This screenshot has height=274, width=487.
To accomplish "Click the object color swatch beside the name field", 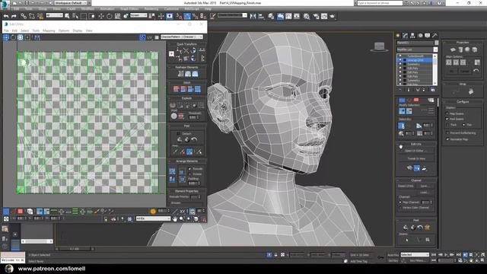I will 436,43.
